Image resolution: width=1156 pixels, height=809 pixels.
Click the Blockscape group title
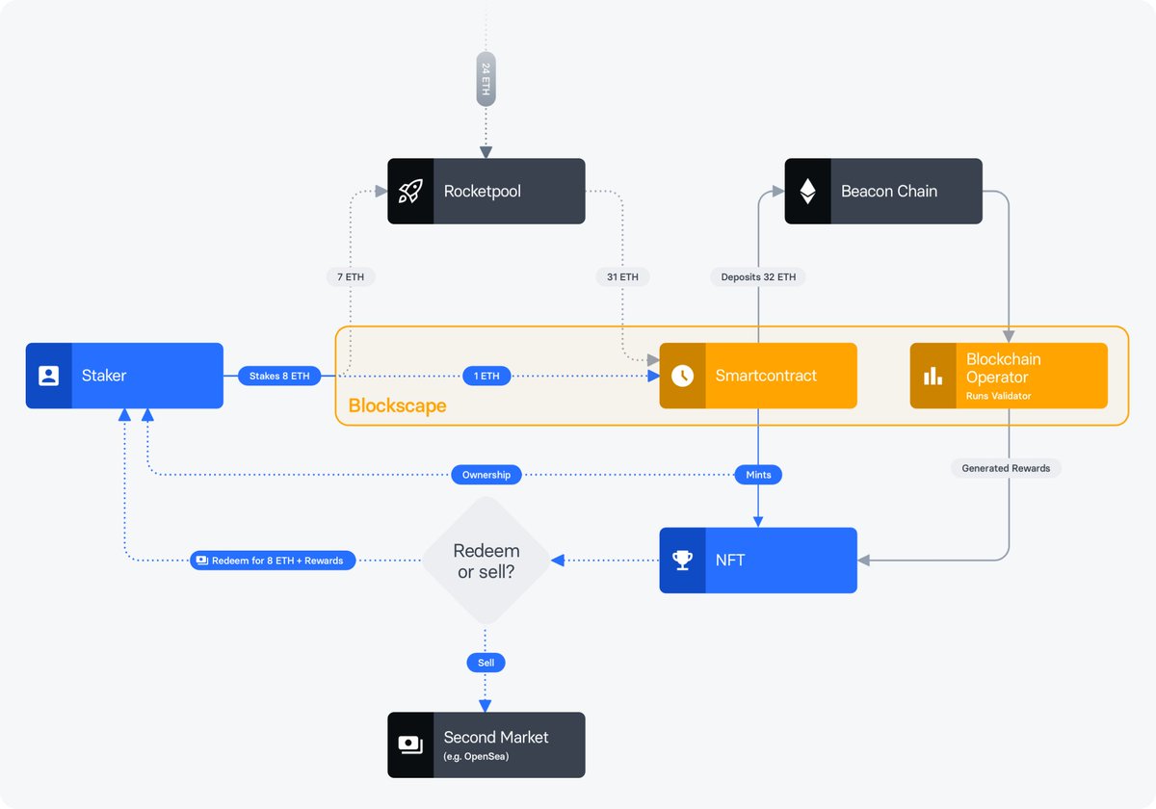pos(397,405)
